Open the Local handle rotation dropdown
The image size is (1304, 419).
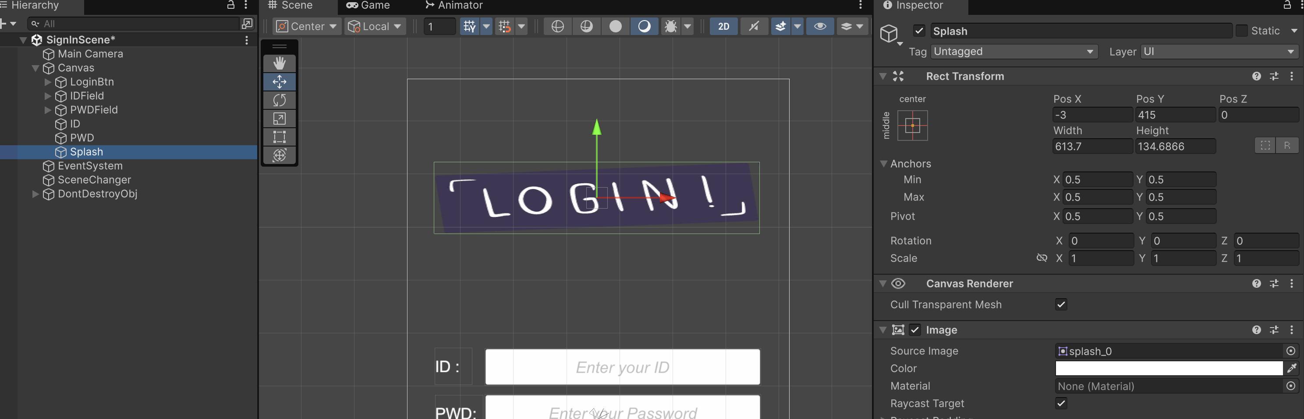[375, 26]
